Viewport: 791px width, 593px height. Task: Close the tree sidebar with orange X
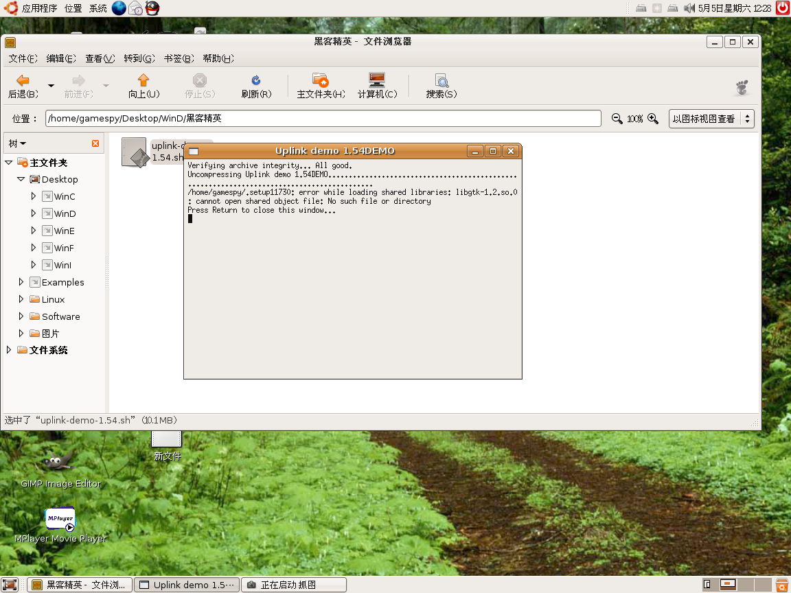[x=95, y=143]
